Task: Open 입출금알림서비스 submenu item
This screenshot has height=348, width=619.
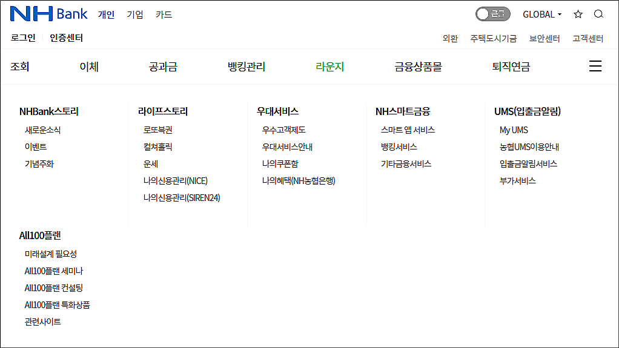Action: [528, 164]
